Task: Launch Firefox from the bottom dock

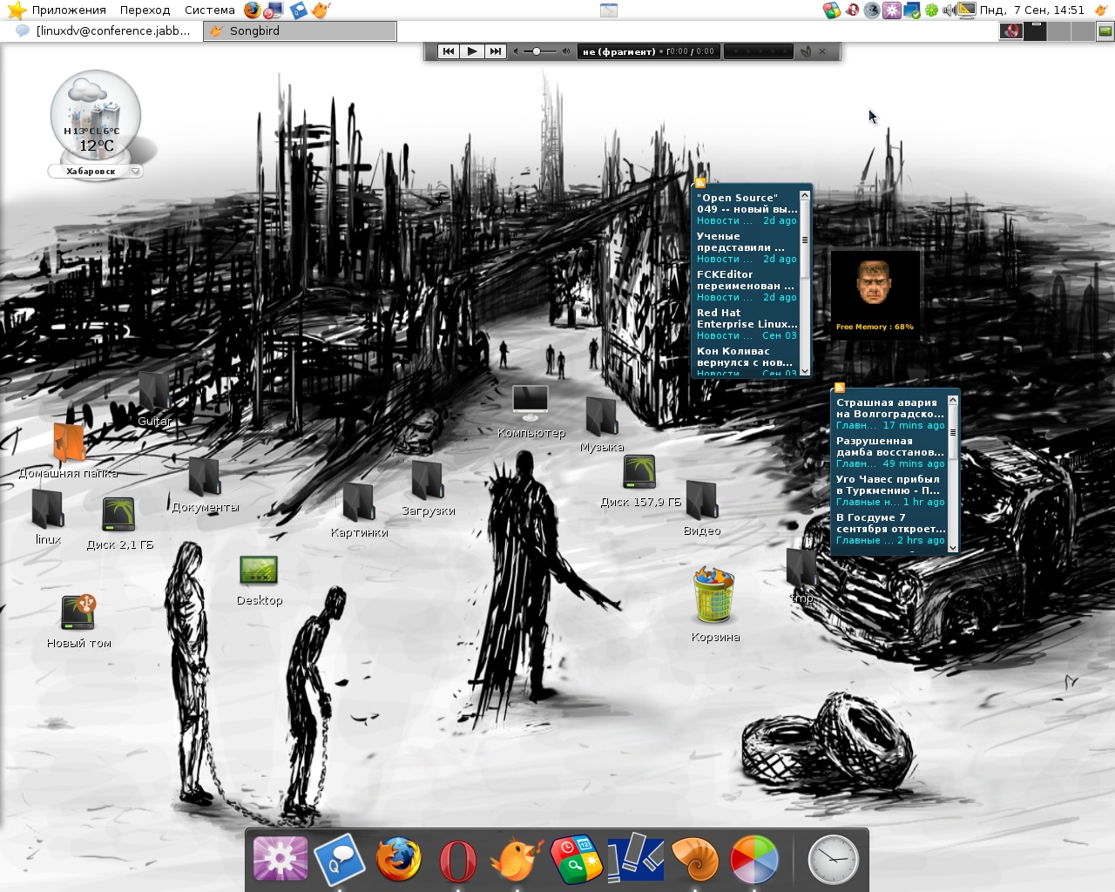Action: [x=398, y=859]
